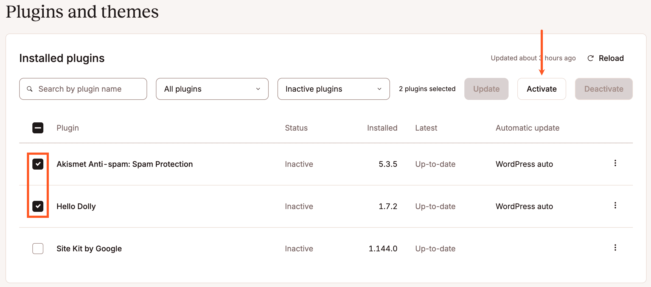This screenshot has height=287, width=651.
Task: Focus the Search by plugin name field
Action: pos(83,89)
